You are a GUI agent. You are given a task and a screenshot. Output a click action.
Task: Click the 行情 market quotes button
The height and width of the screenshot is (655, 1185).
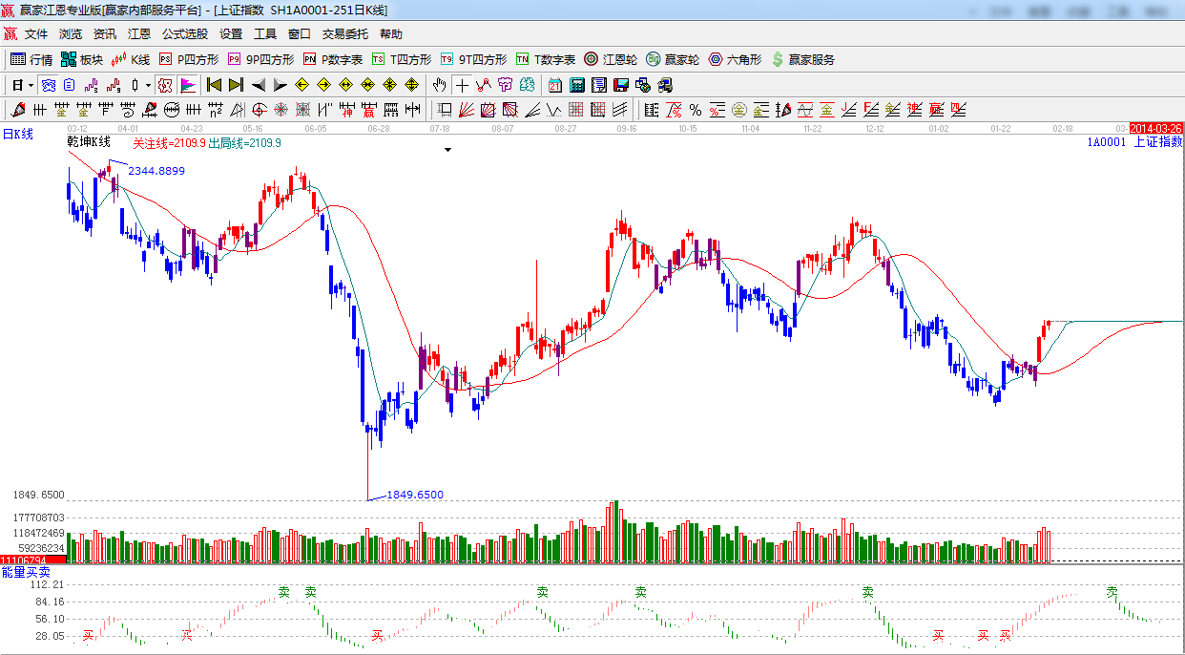pos(31,59)
